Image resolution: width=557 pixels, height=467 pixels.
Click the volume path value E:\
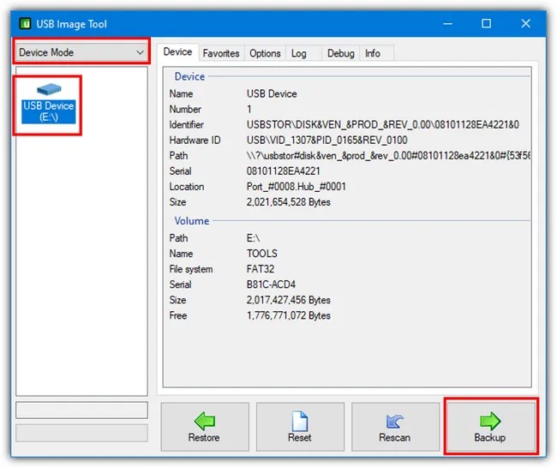253,238
